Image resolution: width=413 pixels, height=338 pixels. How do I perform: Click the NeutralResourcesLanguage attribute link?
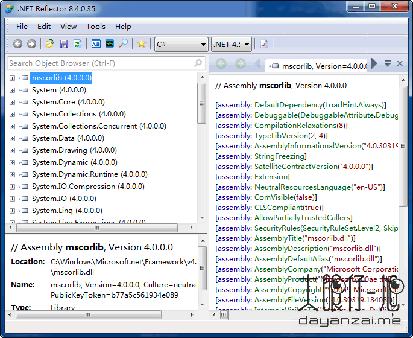coord(303,187)
